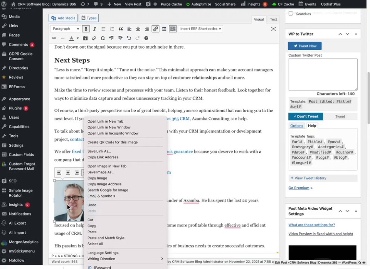Insert a numbered list
The width and height of the screenshot is (370, 269).
[x=112, y=29]
